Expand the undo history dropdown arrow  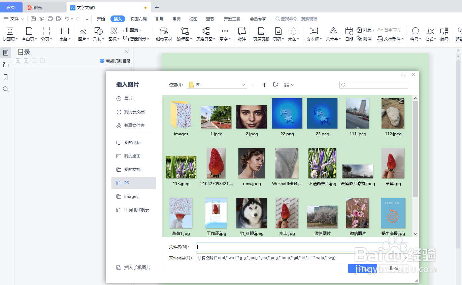tap(72, 19)
